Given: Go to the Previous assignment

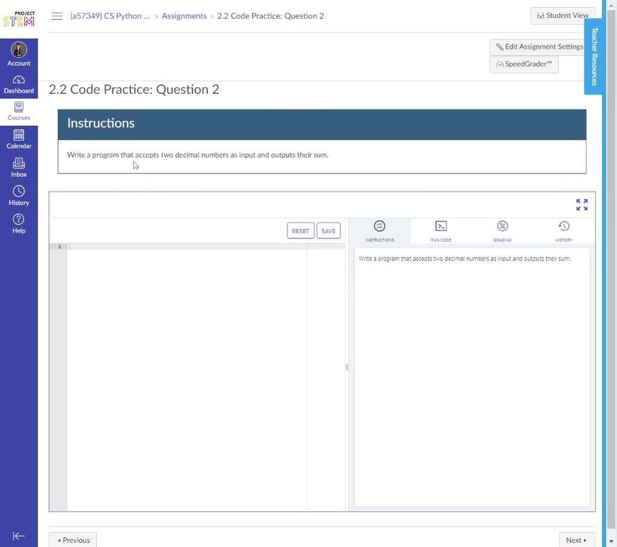Looking at the screenshot, I should (73, 540).
